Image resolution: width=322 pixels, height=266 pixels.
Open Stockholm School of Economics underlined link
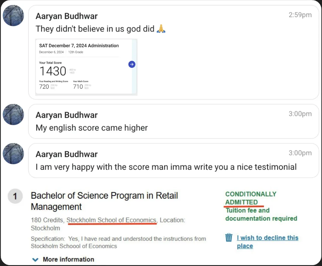tap(112, 220)
